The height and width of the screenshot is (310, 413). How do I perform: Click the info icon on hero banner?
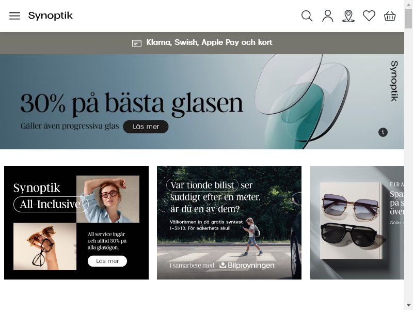click(x=383, y=132)
